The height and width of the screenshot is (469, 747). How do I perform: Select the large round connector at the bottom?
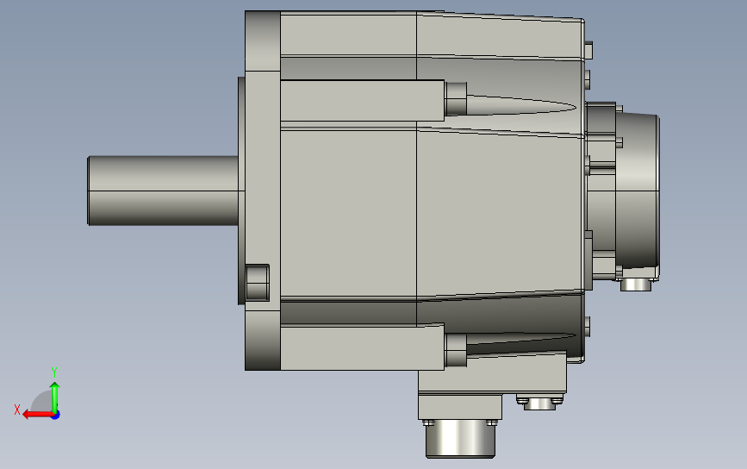click(460, 440)
